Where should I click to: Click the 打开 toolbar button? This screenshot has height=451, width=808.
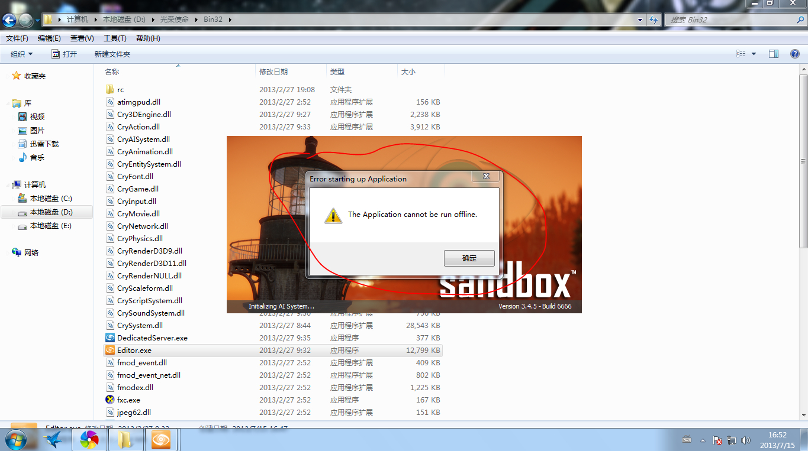coord(64,54)
